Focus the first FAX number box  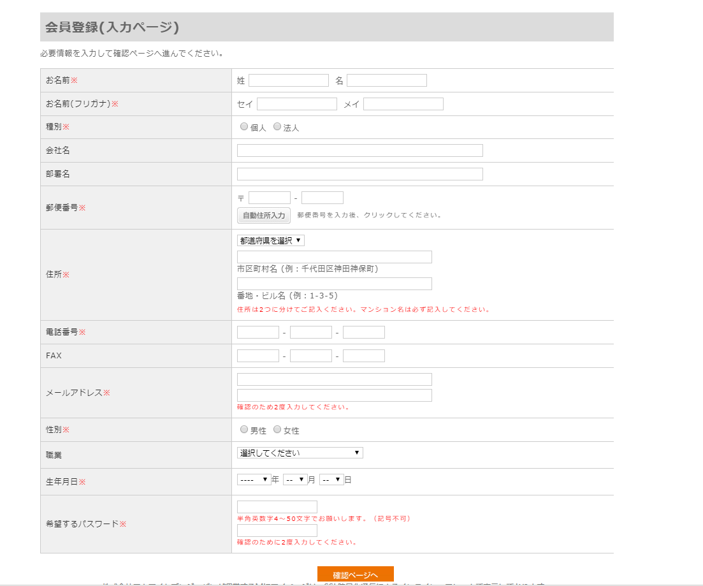tap(257, 356)
